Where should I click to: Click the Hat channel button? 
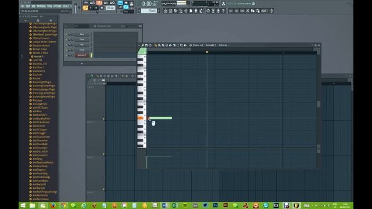82,45
